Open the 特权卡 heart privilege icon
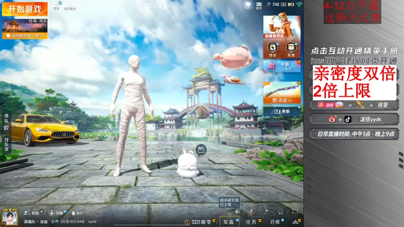Image resolution: width=404 pixels, height=227 pixels. 248,6
